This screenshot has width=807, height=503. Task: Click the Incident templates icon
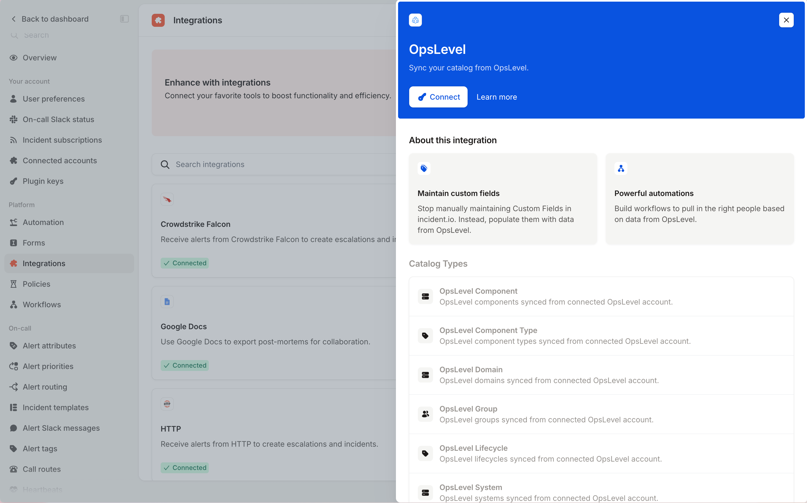(13, 407)
